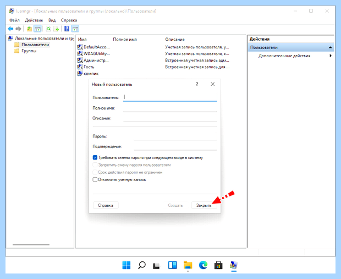Click the Гость user icon
The image size is (341, 279).
point(80,67)
